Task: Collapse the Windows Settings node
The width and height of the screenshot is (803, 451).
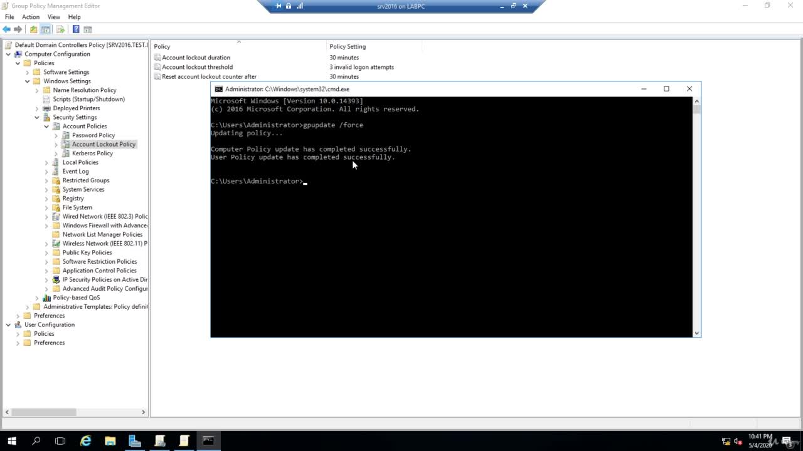Action: tap(27, 81)
